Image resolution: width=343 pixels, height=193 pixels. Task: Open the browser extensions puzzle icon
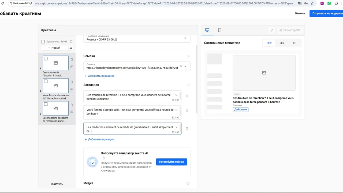tap(336, 3)
